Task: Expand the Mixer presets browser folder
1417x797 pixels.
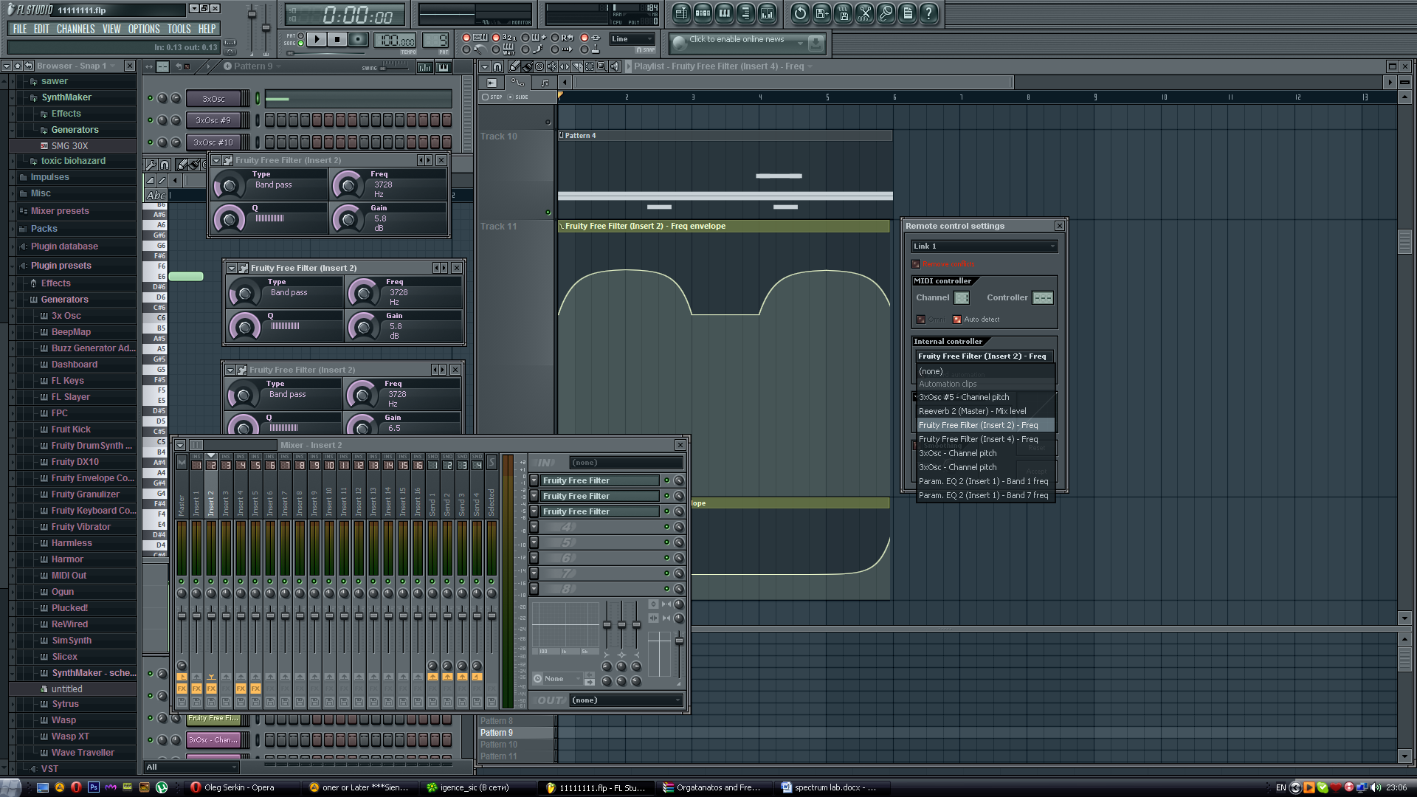Action: 59,211
